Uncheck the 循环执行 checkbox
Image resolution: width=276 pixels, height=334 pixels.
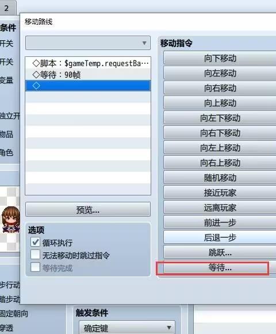pyautogui.click(x=35, y=242)
